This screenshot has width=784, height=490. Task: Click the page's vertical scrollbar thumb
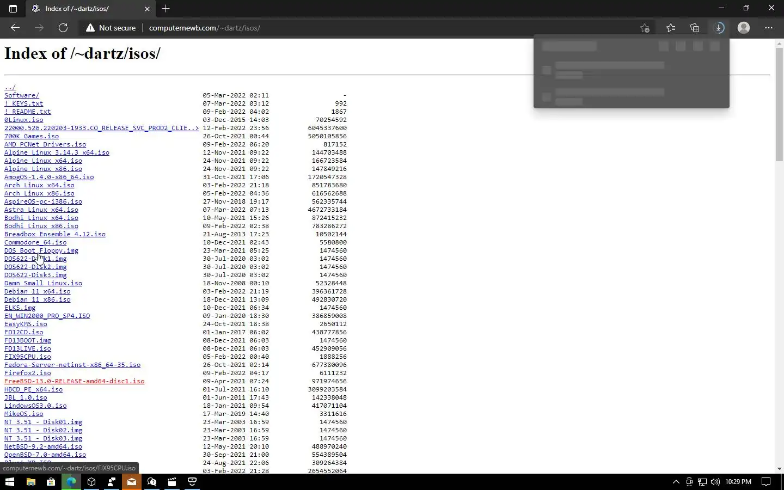(x=779, y=105)
